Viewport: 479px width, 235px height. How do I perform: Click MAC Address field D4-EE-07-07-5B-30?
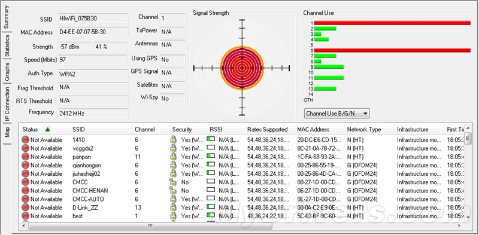[x=93, y=32]
